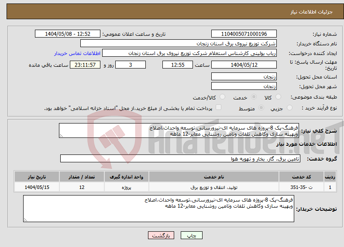The height and width of the screenshot is (247, 344).
Task: Open the اطلاعات تماس خریدار link
Action: pos(77,53)
